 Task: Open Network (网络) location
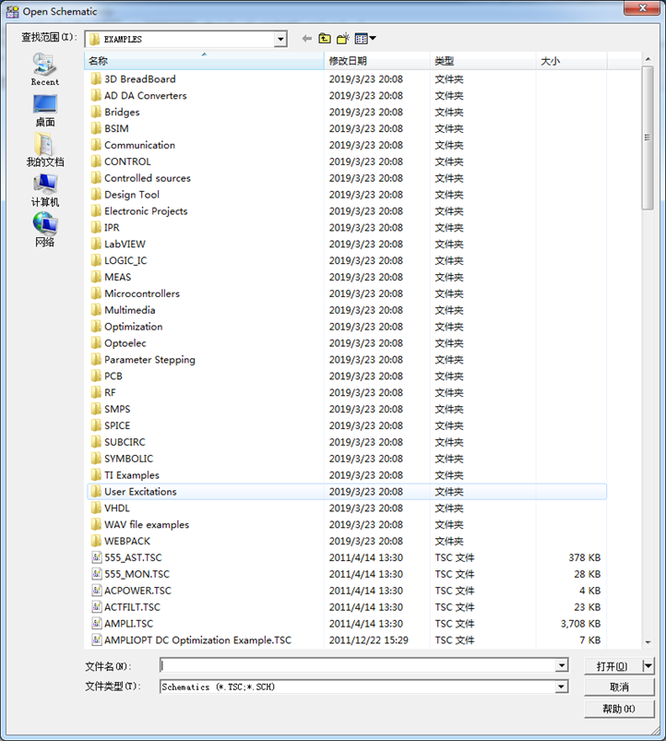44,230
